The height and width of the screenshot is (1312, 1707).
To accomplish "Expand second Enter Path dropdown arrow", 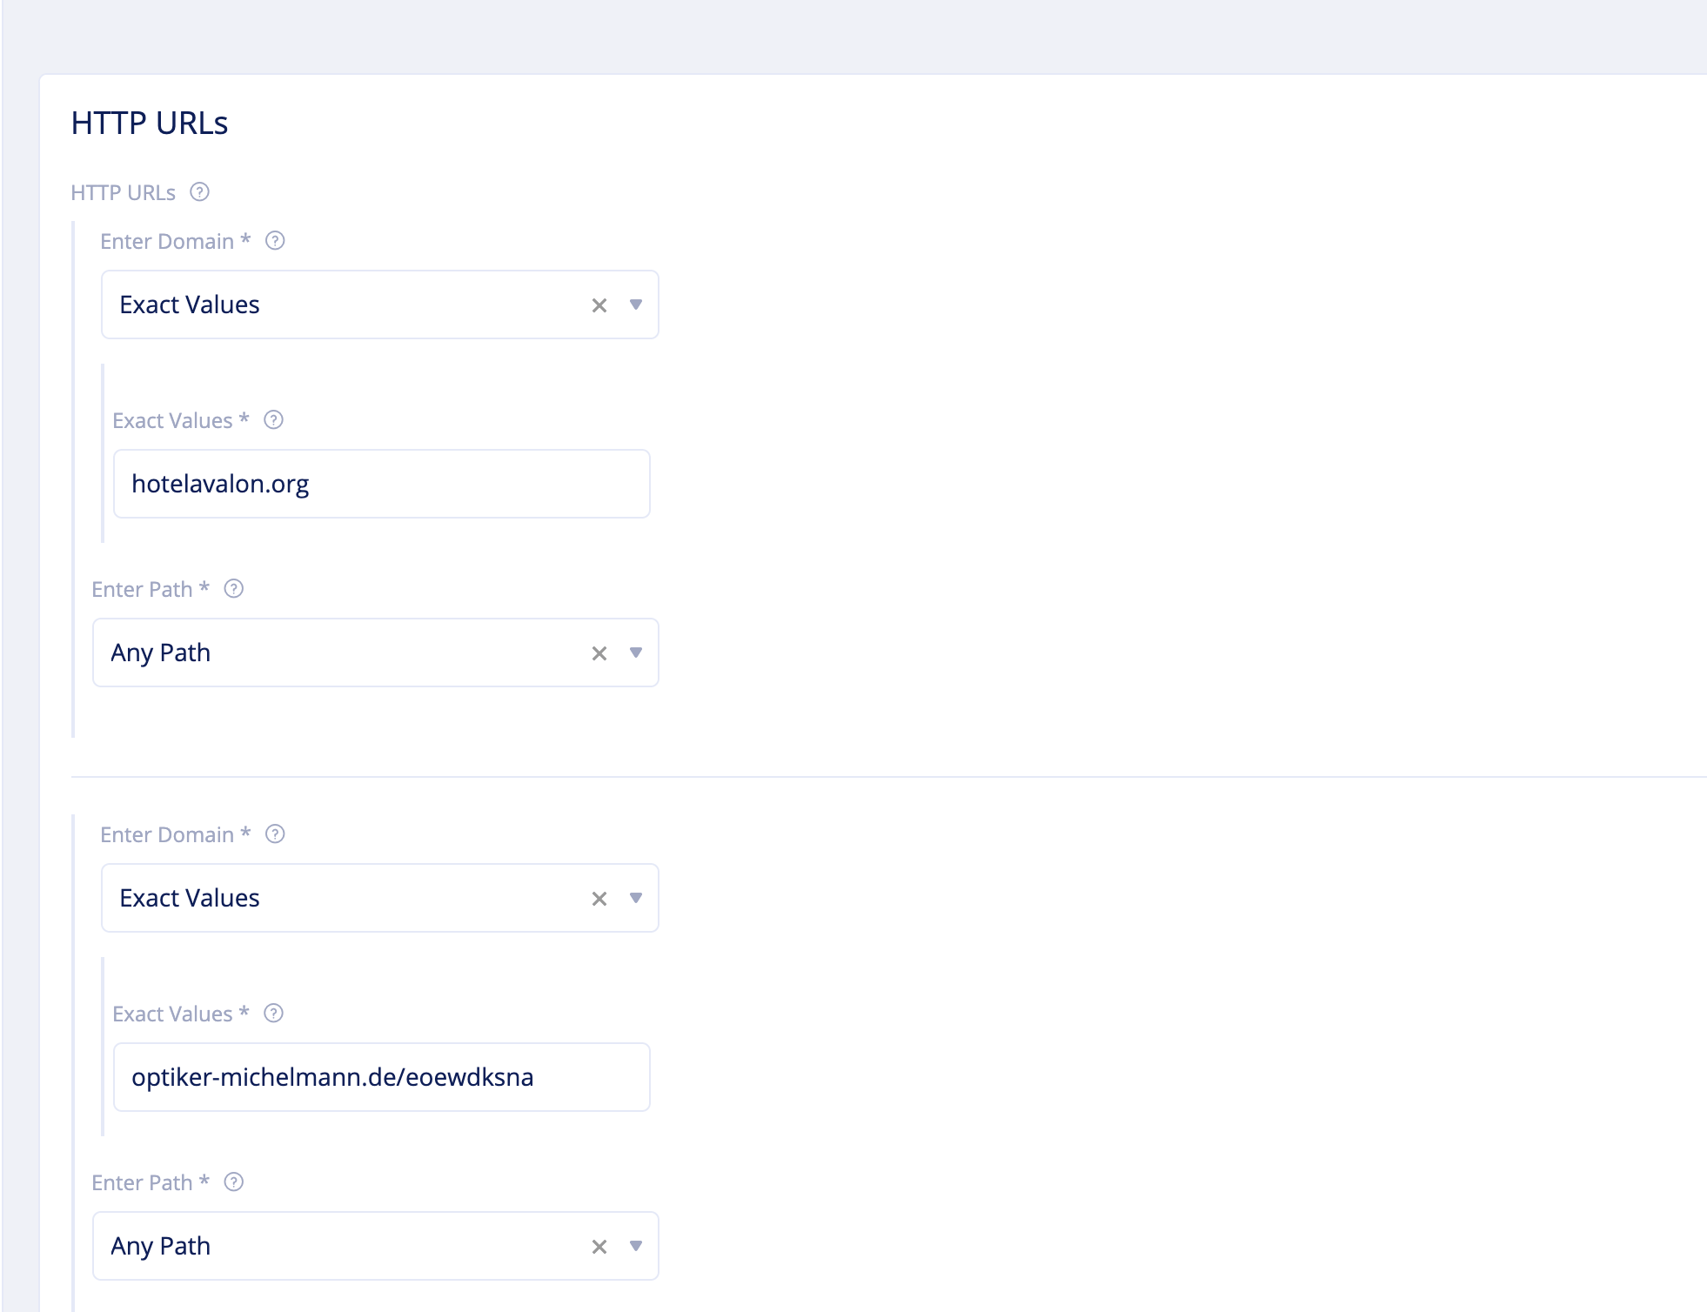I will pos(636,1247).
